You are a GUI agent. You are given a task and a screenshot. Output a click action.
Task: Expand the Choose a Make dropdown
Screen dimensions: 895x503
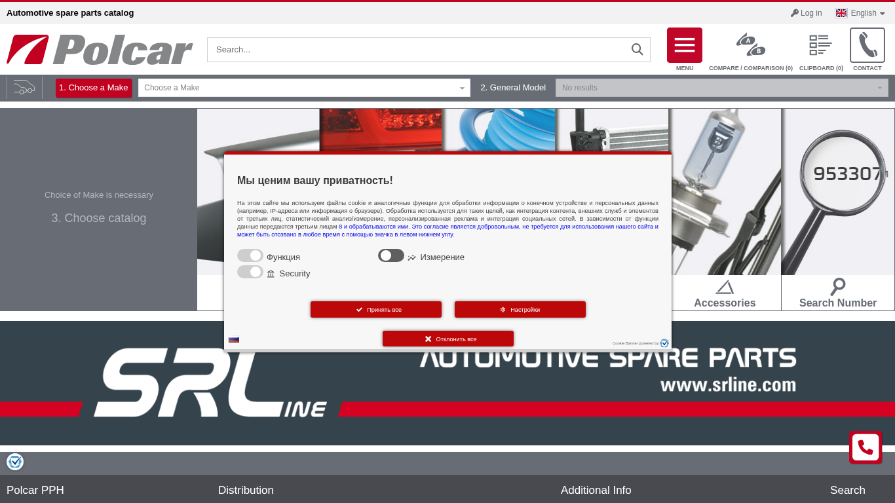(304, 88)
